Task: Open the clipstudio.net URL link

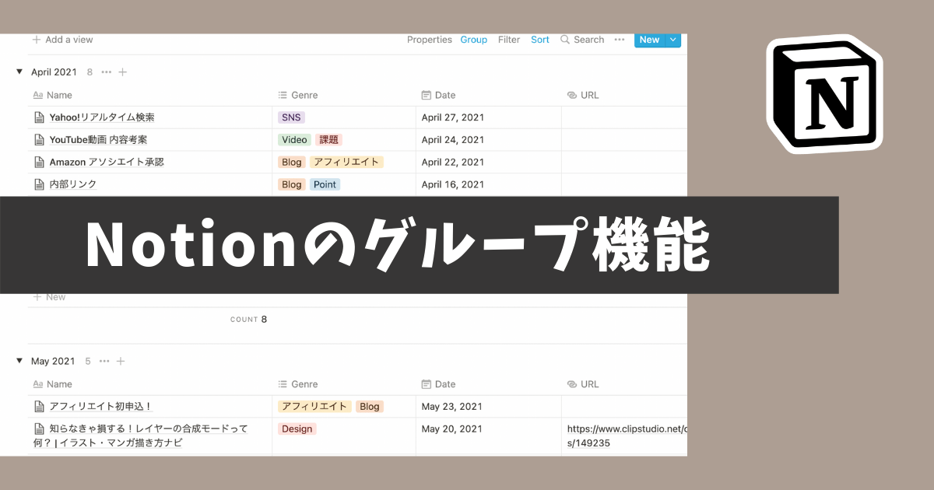Action: (627, 436)
